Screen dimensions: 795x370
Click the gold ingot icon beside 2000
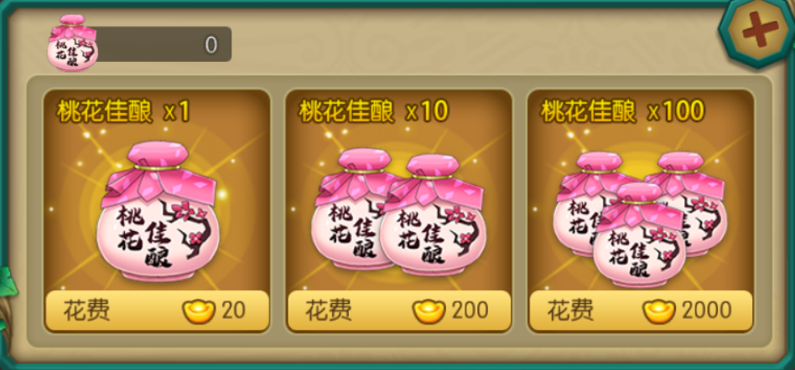tap(659, 311)
